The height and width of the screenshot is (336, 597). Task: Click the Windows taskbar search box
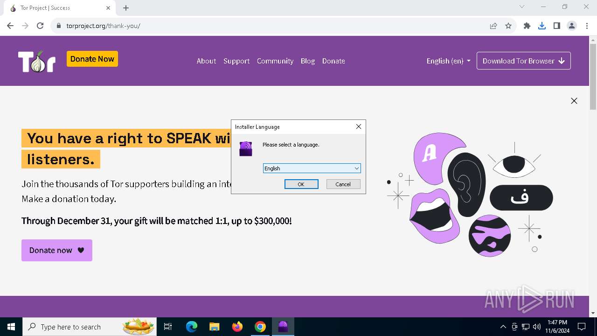tap(90, 327)
